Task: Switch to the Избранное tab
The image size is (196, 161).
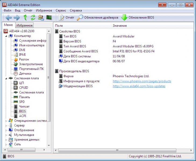Action: click(x=24, y=25)
